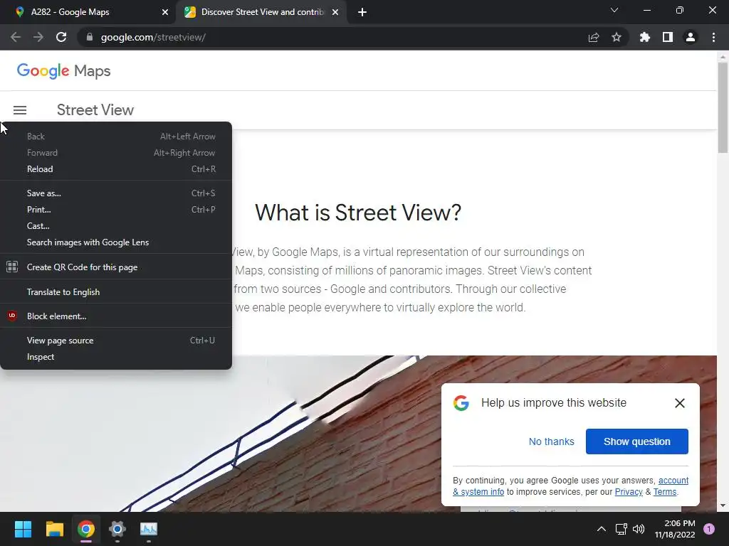Click browser back arrow

[x=16, y=37]
